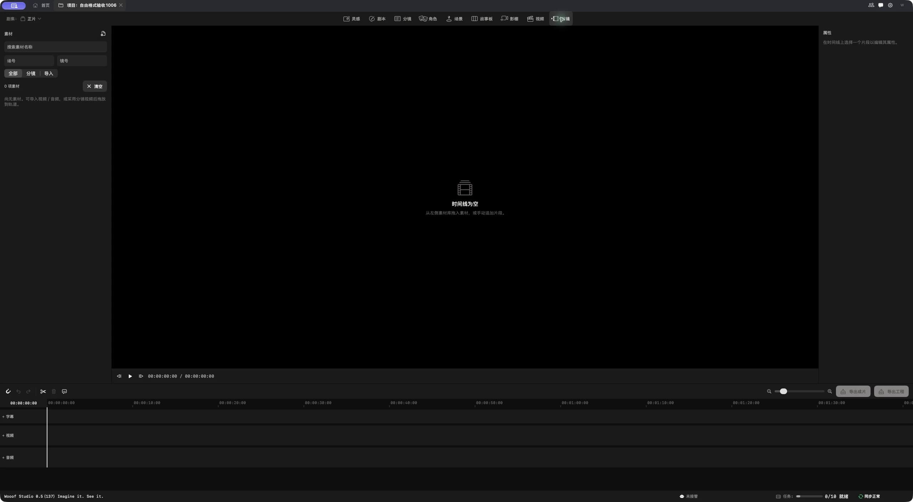Screen dimensions: 913x502
Task: Select the 导入 filter option
Action: pos(49,73)
